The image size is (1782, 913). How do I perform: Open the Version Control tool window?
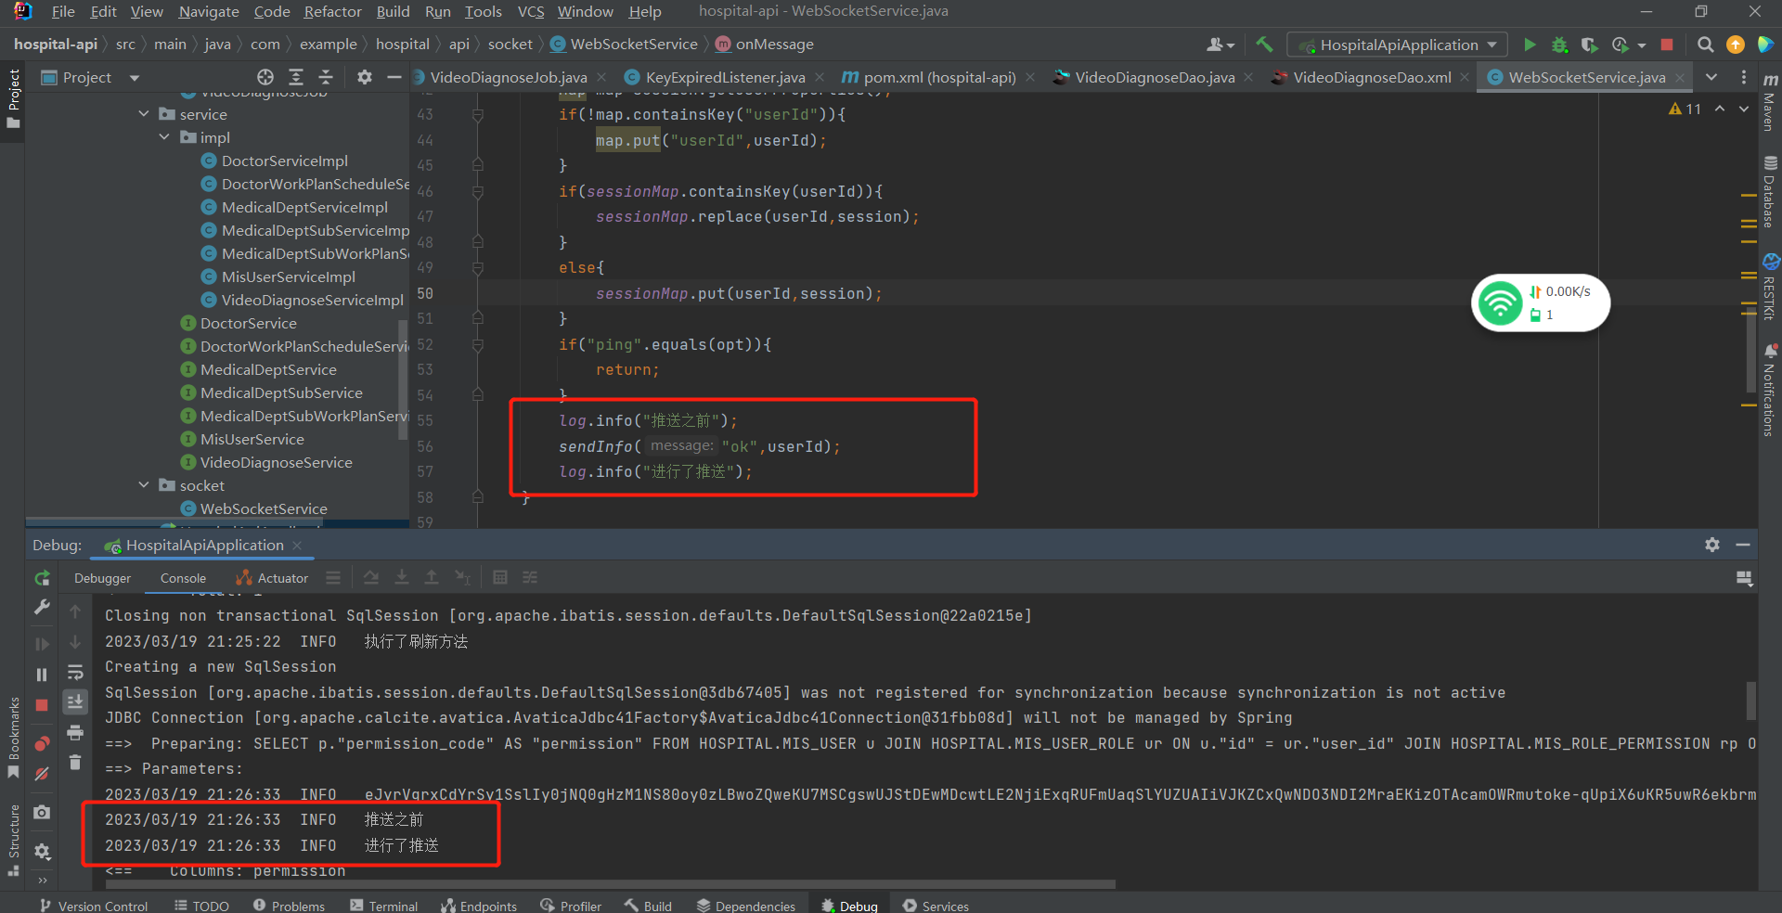coord(94,906)
